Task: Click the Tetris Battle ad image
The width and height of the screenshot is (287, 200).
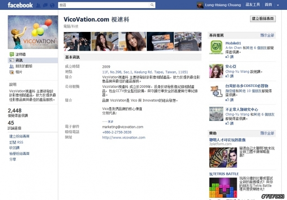Action: (223, 188)
